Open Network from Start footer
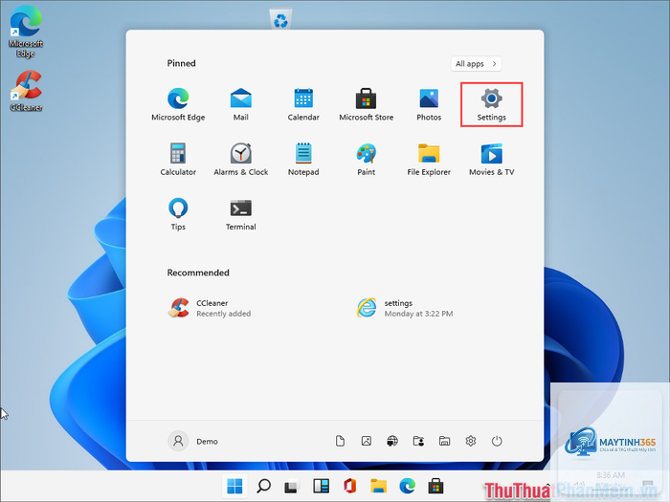The height and width of the screenshot is (502, 670). (x=392, y=441)
